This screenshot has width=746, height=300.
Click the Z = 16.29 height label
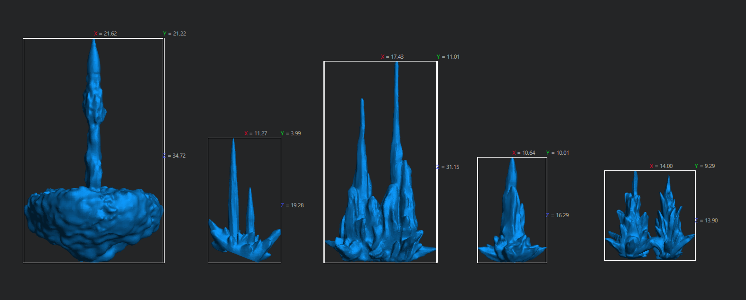click(558, 215)
